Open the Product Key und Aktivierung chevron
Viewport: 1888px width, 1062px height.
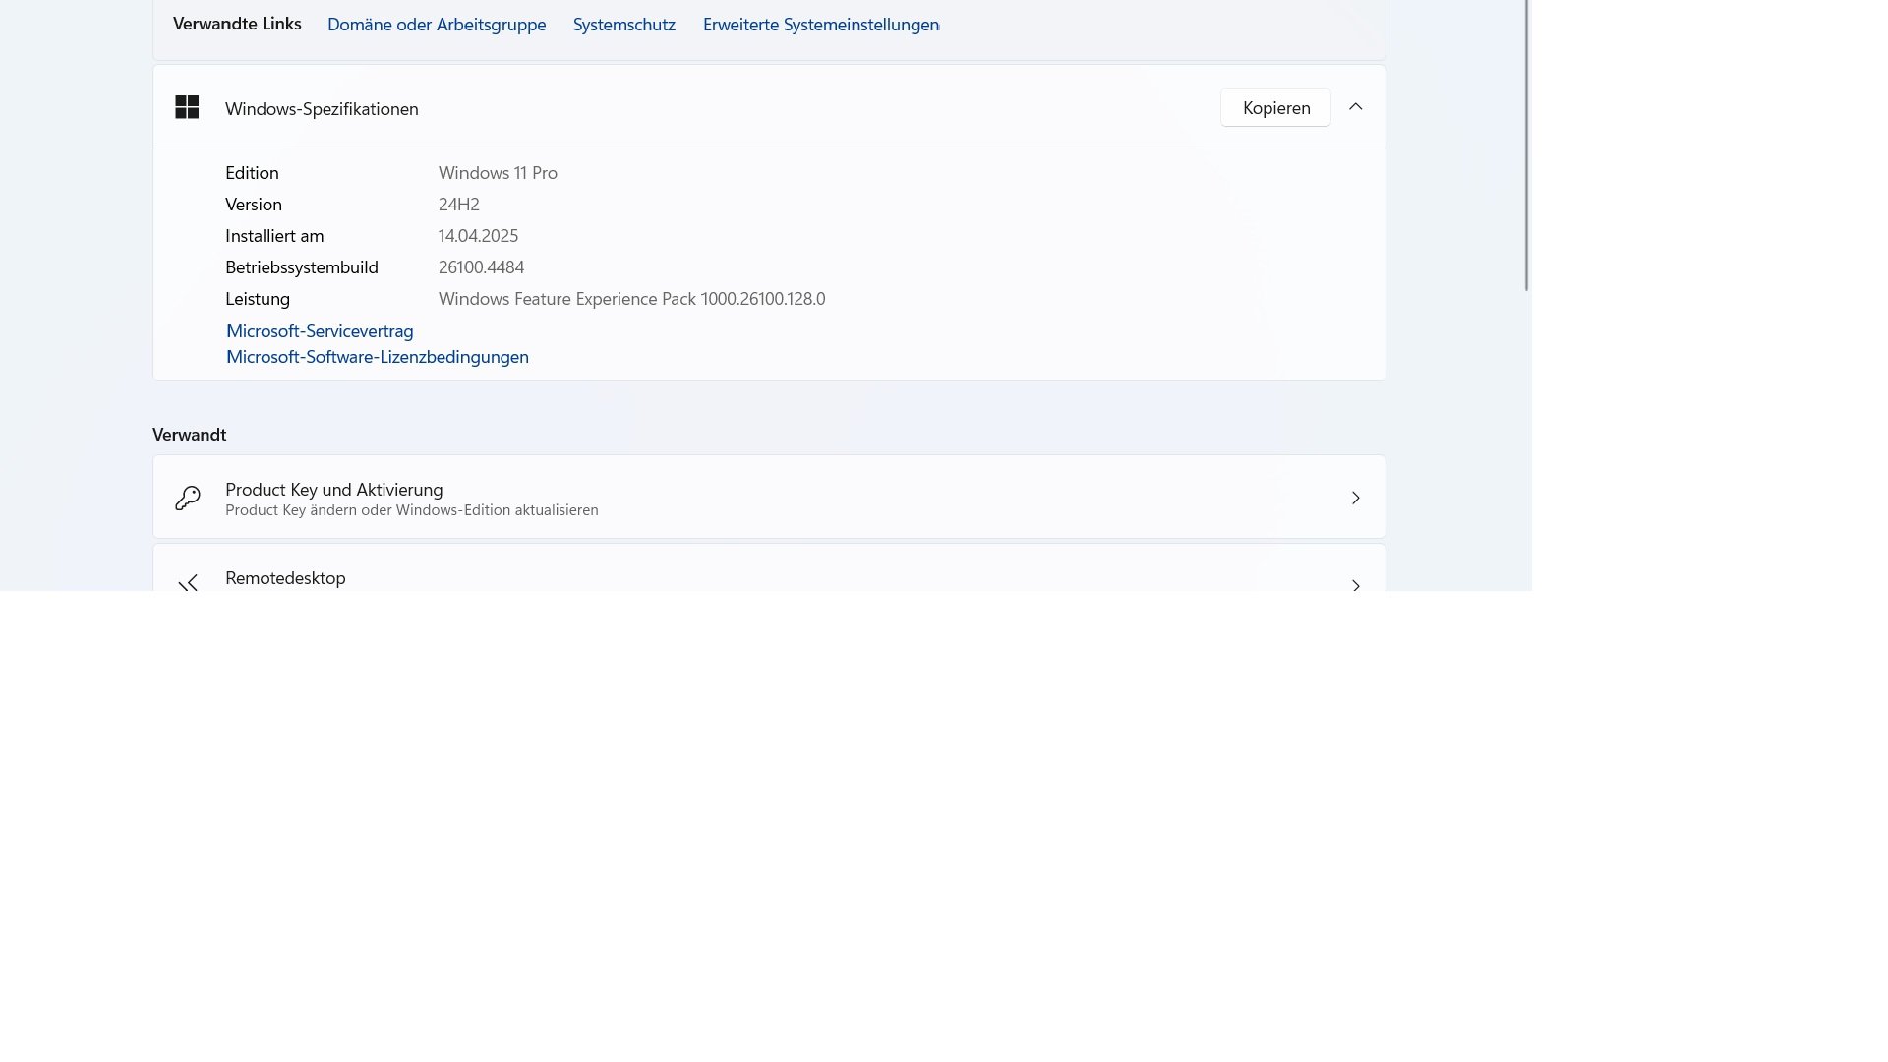coord(1355,499)
